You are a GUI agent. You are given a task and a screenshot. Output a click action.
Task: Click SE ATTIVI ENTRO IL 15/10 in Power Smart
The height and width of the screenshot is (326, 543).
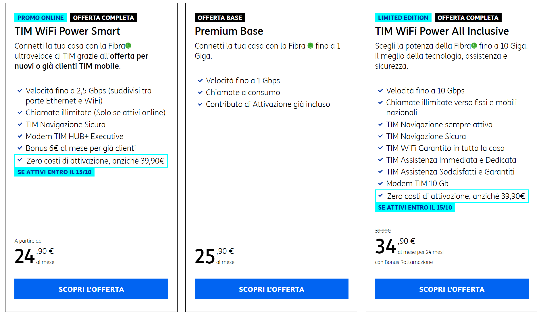(55, 172)
